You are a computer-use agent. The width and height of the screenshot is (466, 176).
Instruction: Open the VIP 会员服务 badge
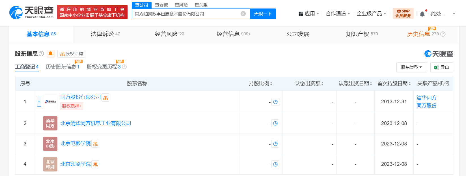tap(403, 13)
